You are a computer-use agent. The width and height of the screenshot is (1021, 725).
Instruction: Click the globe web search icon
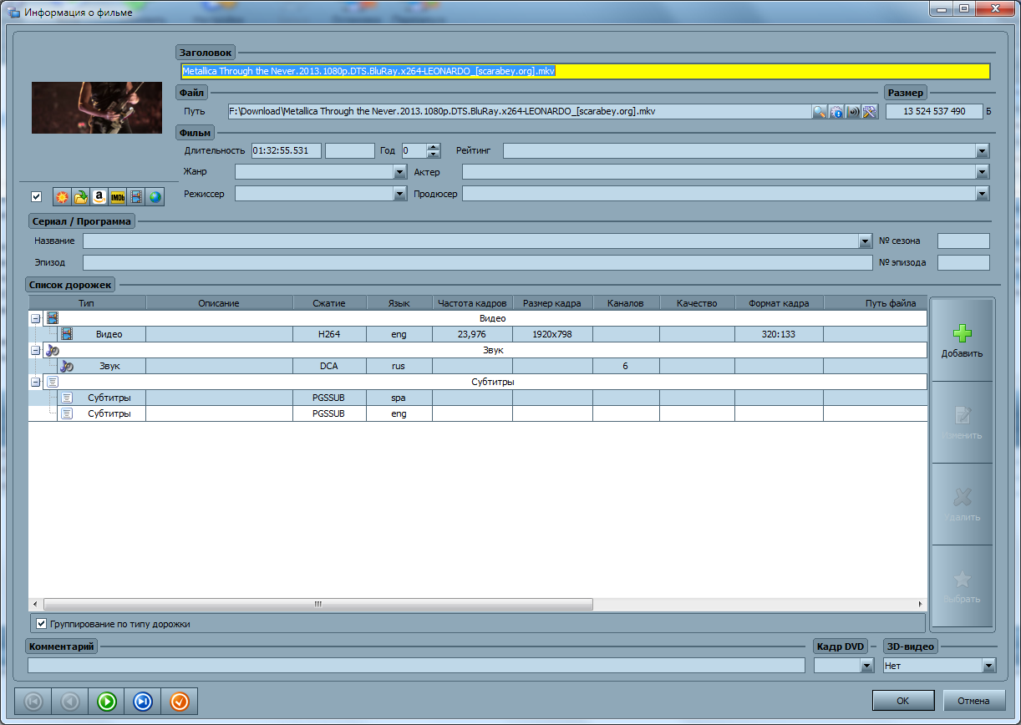click(155, 197)
